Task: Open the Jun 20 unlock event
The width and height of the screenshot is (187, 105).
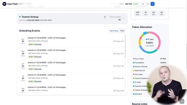Action: pos(72,66)
